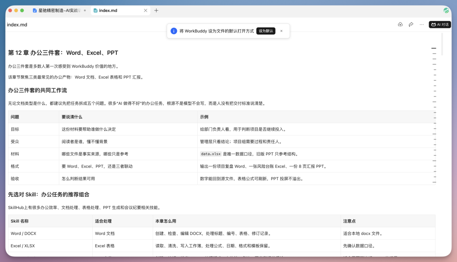Click the share arrow icon
Viewport: 457px width, 262px height.
click(x=411, y=25)
